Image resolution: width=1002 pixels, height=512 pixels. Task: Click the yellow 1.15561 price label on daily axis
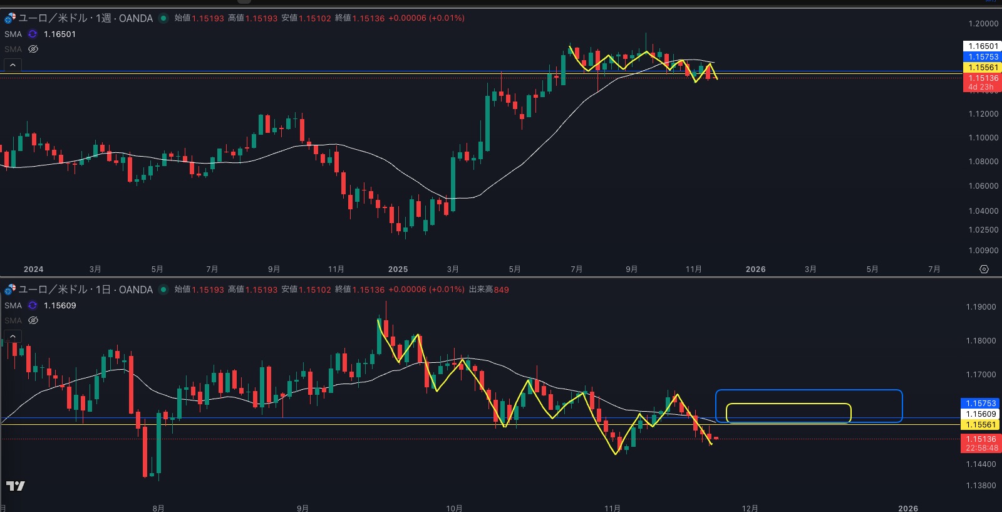click(981, 425)
